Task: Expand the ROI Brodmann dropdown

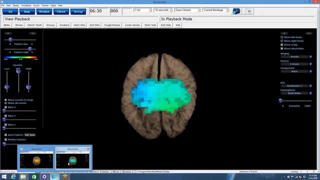Action: 310,86
